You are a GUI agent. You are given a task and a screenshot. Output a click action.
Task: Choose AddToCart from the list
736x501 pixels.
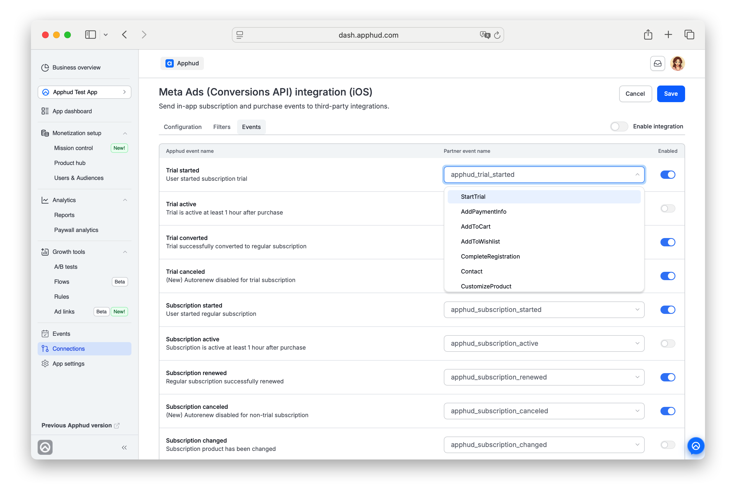click(x=544, y=227)
